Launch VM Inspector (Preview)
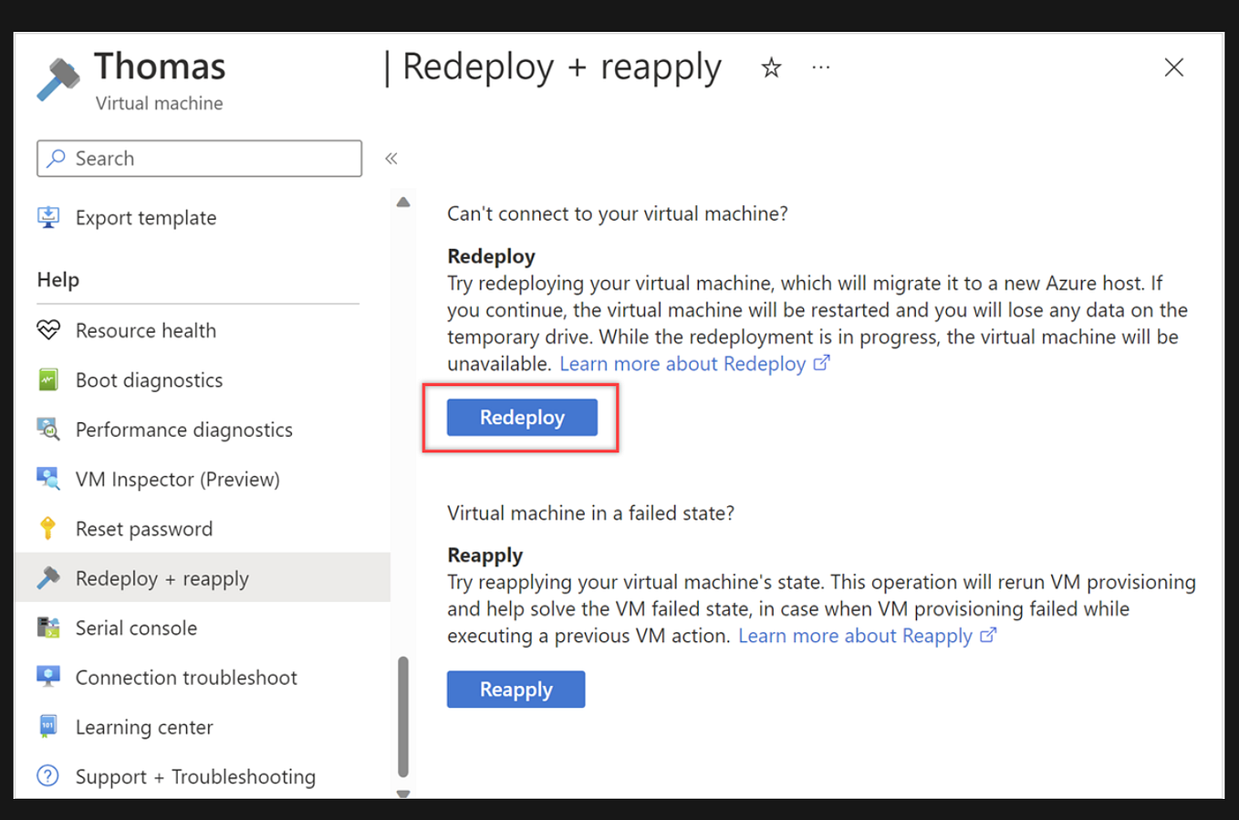Image resolution: width=1239 pixels, height=820 pixels. tap(177, 479)
